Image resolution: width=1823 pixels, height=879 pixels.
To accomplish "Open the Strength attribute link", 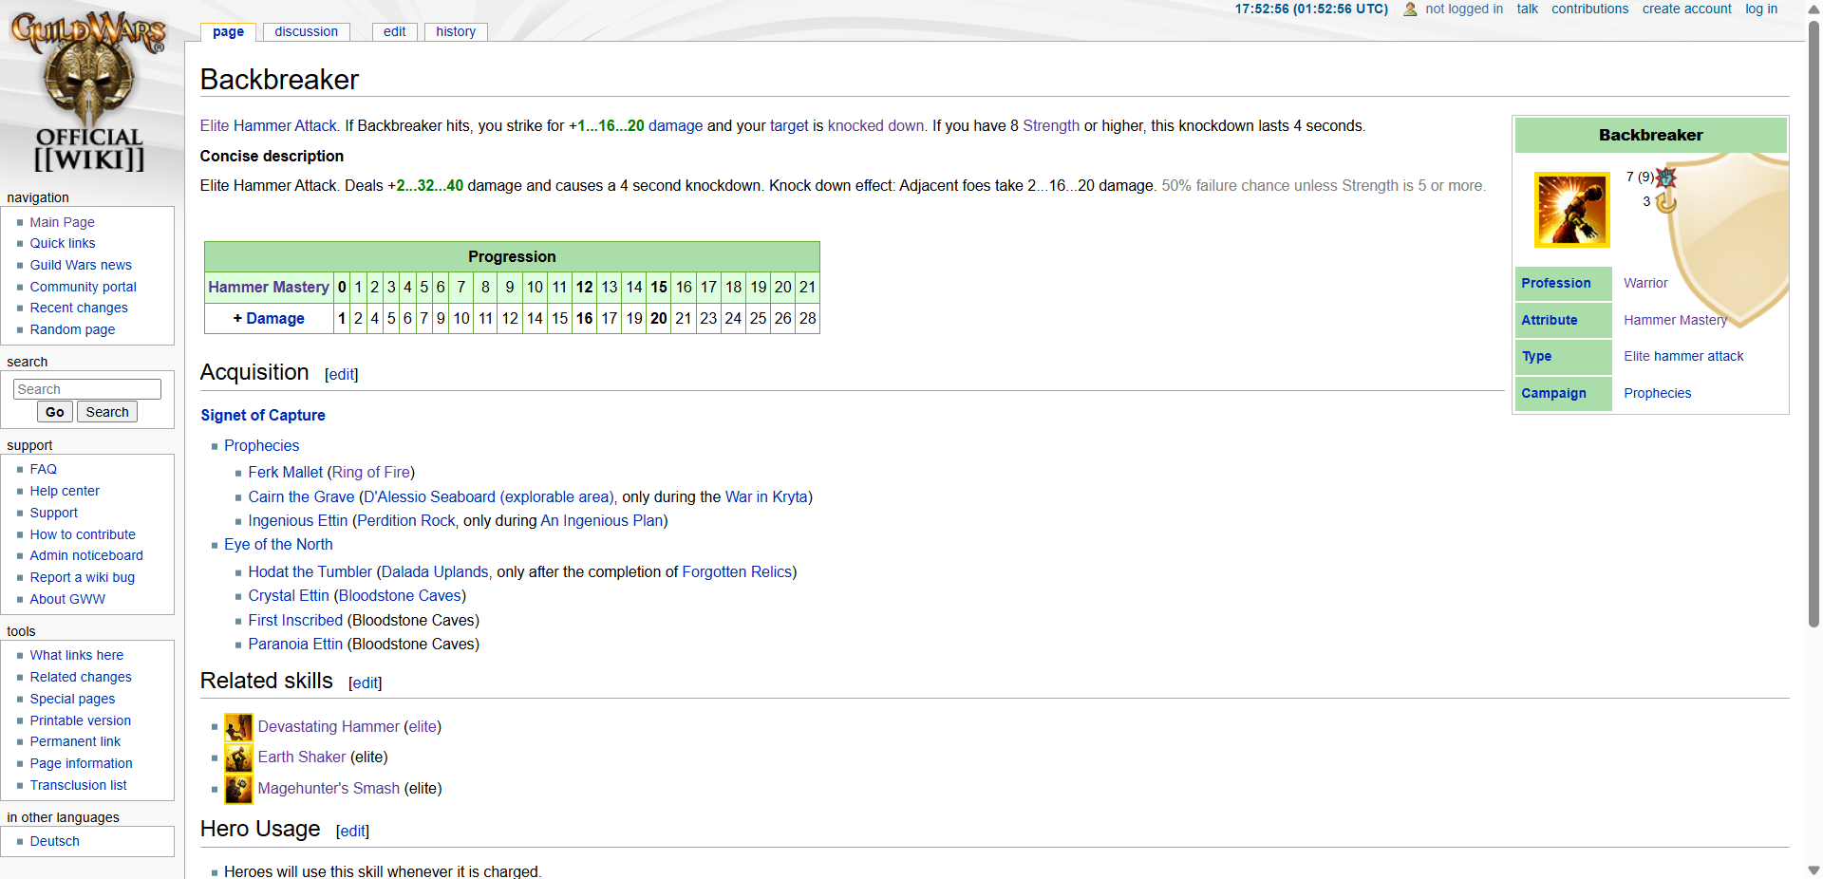I will (1051, 125).
